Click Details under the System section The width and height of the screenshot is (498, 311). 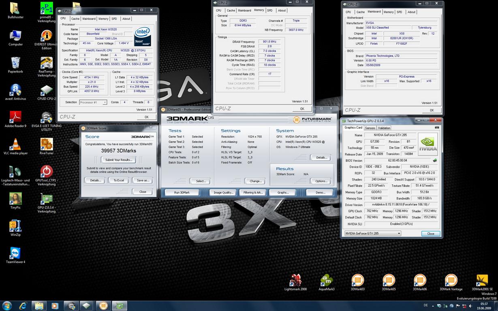point(321,157)
